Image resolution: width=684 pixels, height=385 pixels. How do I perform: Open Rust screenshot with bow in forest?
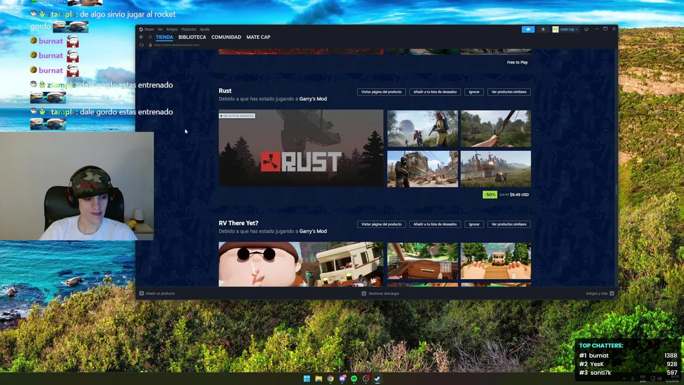point(495,128)
